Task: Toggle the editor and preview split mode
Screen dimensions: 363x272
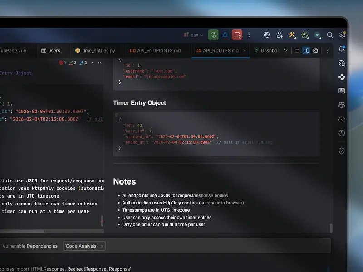Action: point(306,51)
